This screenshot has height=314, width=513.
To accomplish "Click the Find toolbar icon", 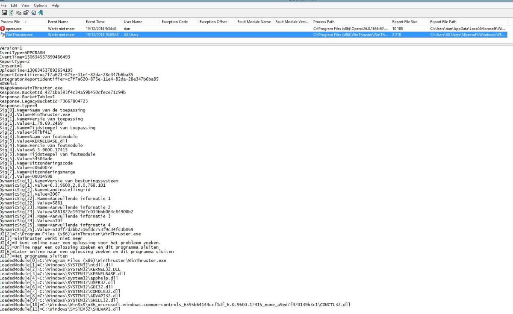I will [x=33, y=13].
